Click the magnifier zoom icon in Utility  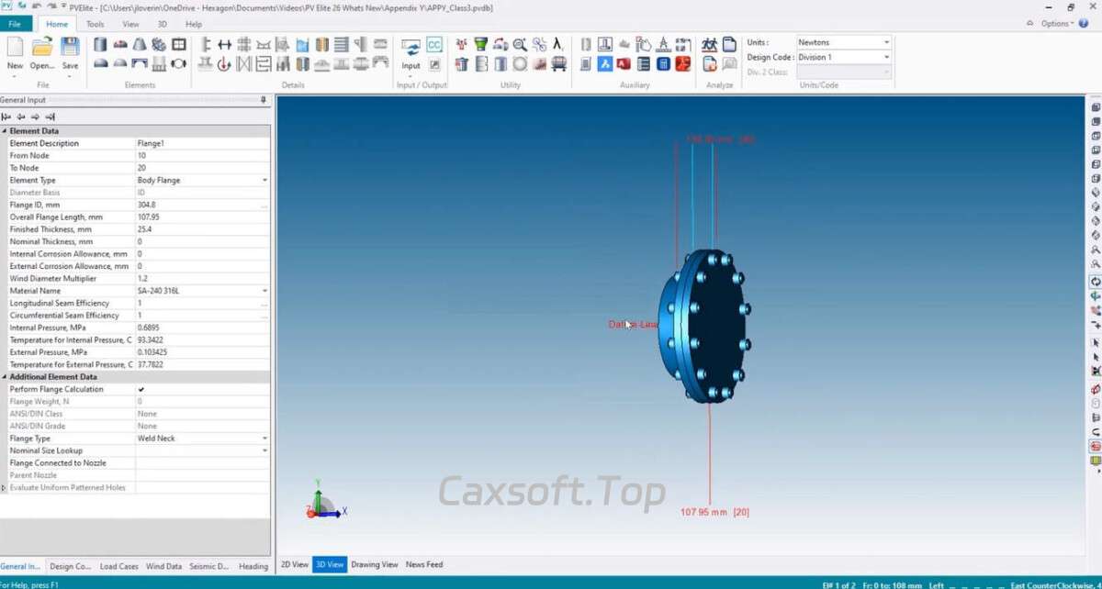point(520,45)
